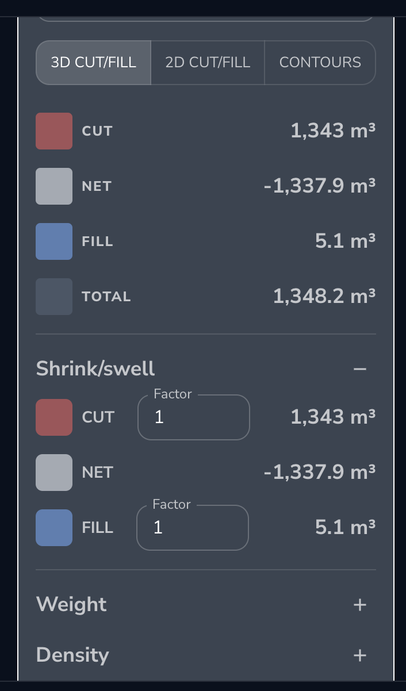Image resolution: width=406 pixels, height=691 pixels.
Task: Switch to the 2D CUT/FILL tab
Action: pos(207,62)
